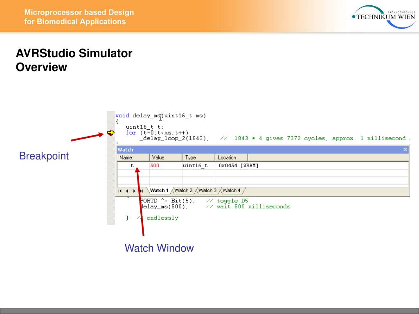419x314 pixels.
Task: Select watch variable name t
Action: click(x=132, y=166)
